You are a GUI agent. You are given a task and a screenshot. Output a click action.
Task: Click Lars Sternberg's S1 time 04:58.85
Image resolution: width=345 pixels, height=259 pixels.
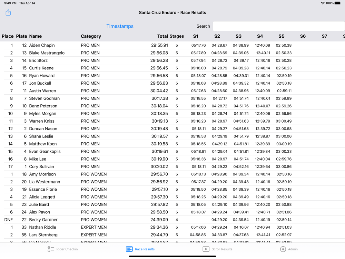pyautogui.click(x=198, y=235)
